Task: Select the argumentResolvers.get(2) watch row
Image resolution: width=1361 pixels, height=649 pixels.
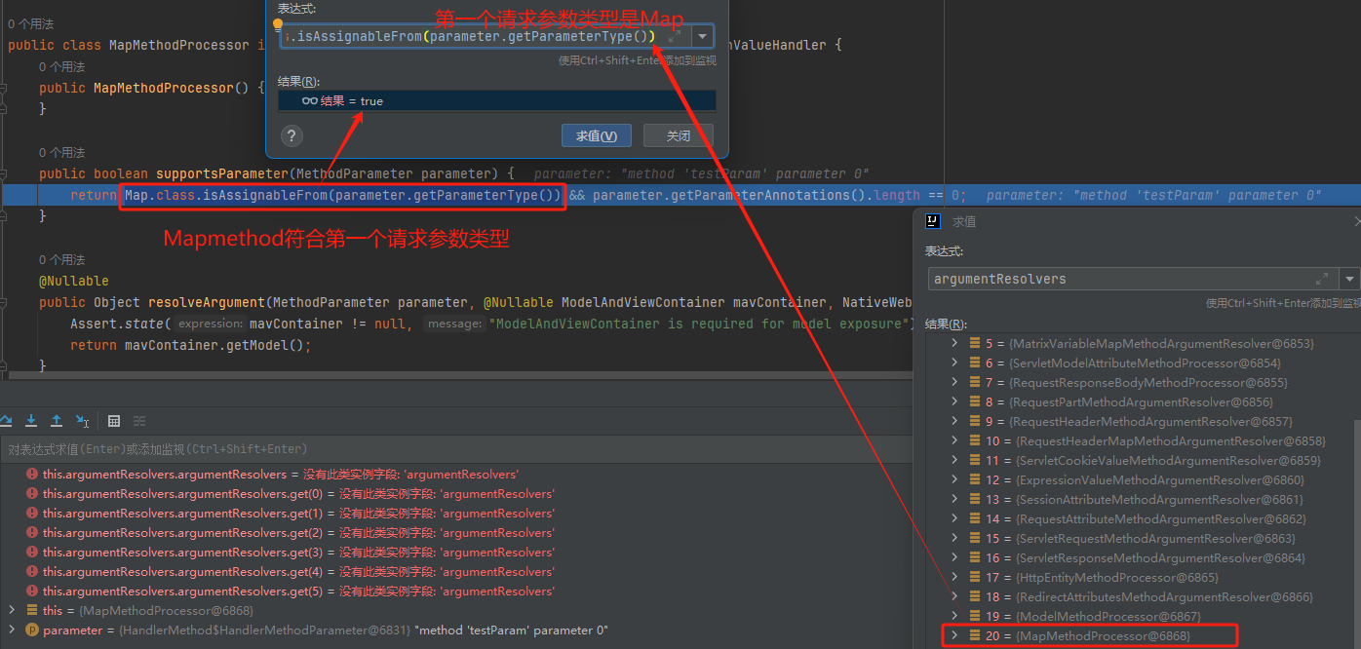Action: coord(458,533)
